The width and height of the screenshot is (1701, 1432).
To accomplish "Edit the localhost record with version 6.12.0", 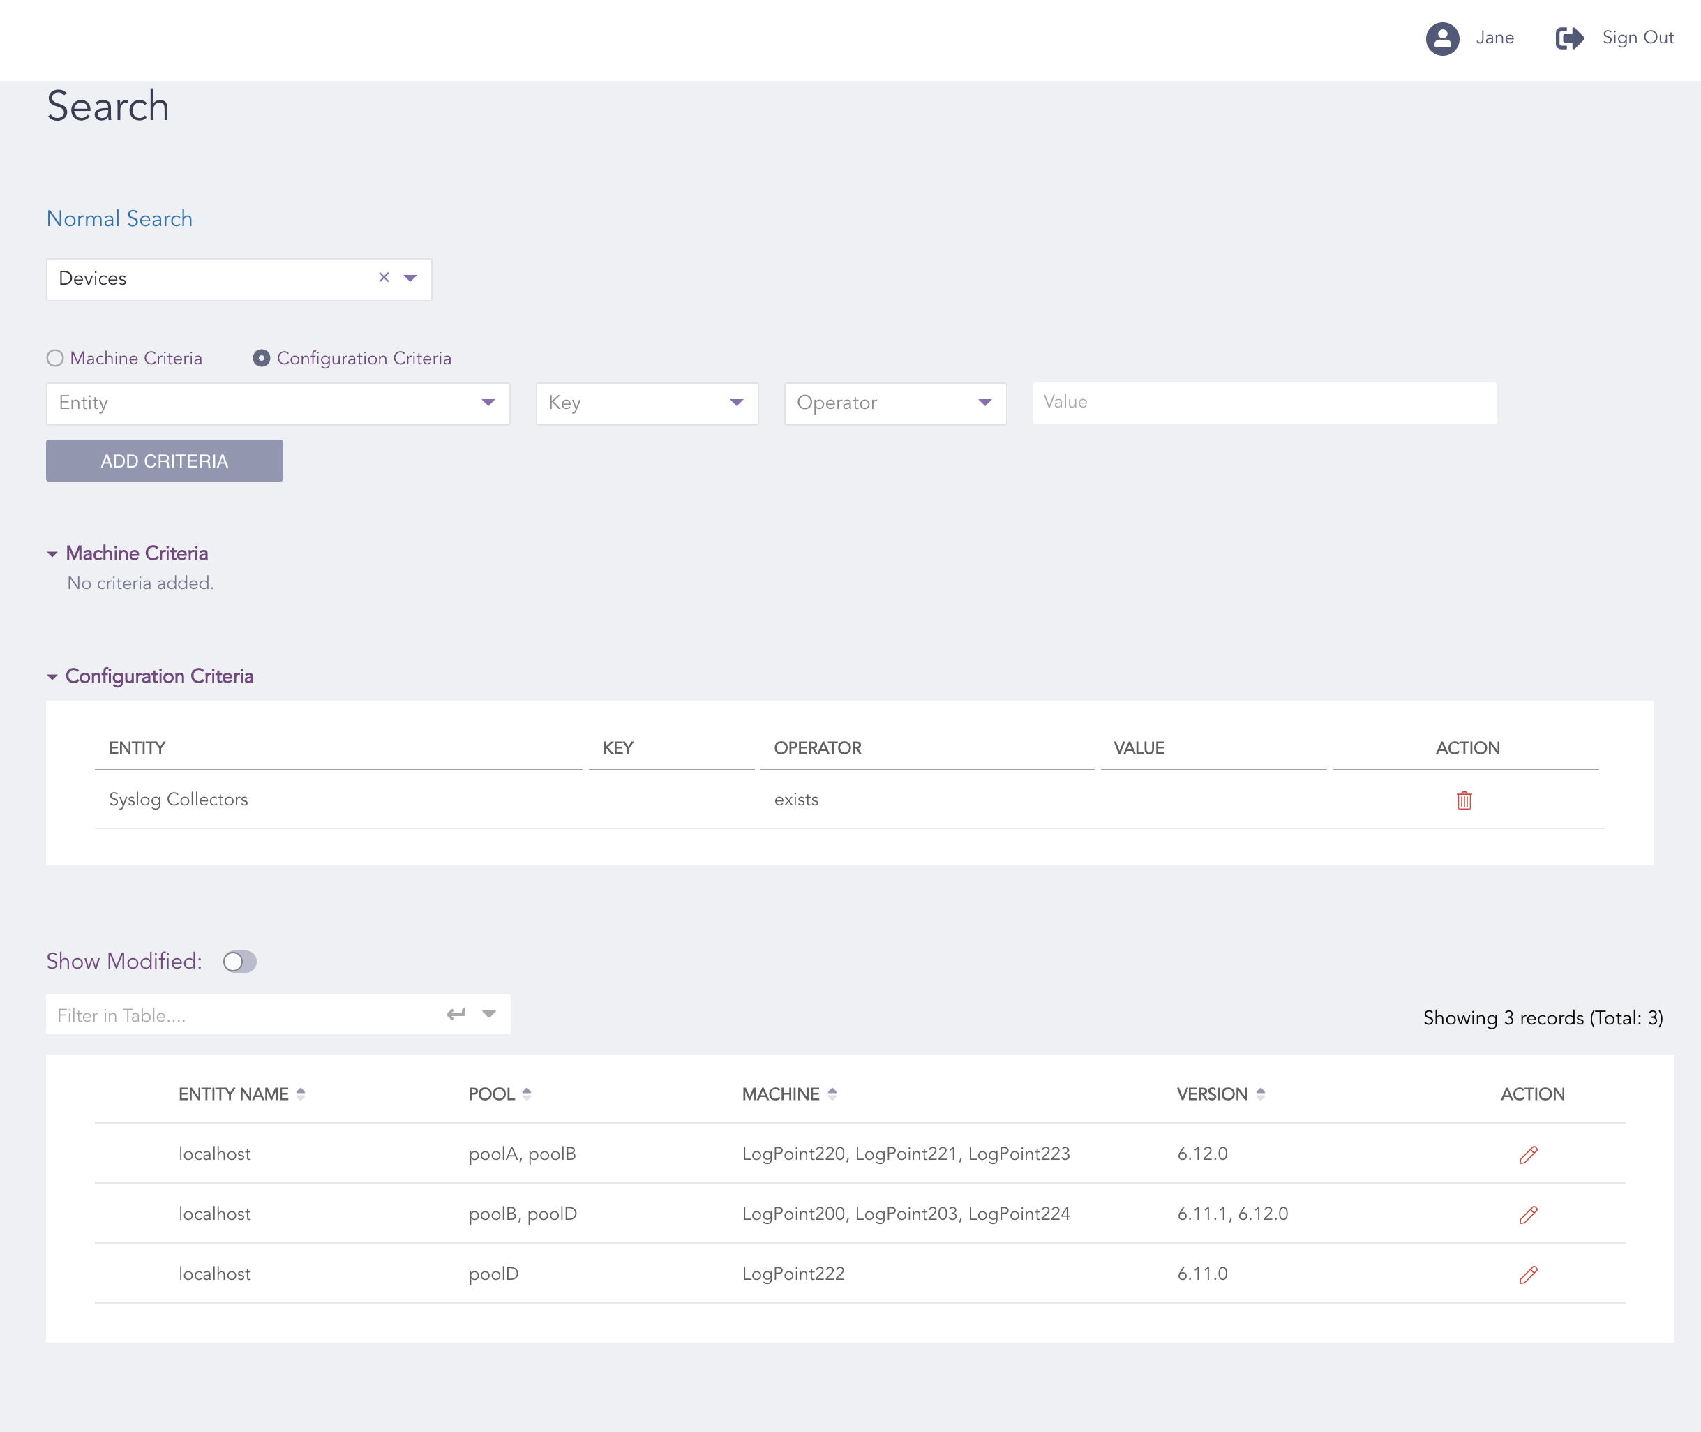I will (x=1529, y=1154).
